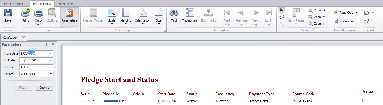Activate the hand pan tool

coord(282,17)
